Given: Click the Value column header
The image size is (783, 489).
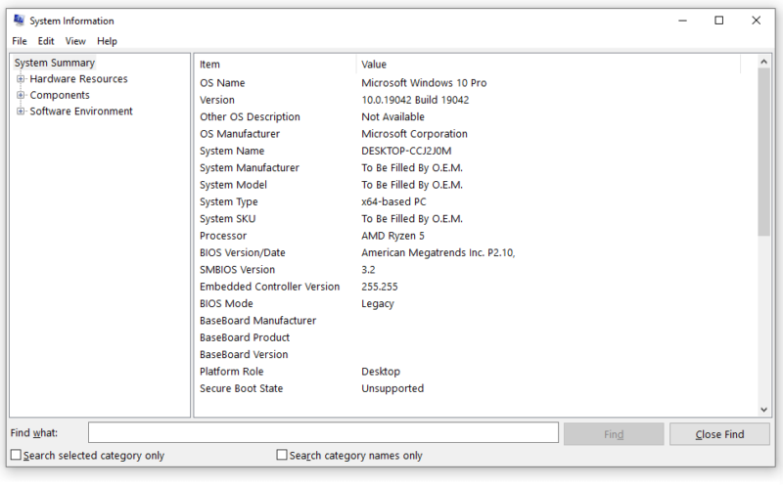Looking at the screenshot, I should coord(548,65).
